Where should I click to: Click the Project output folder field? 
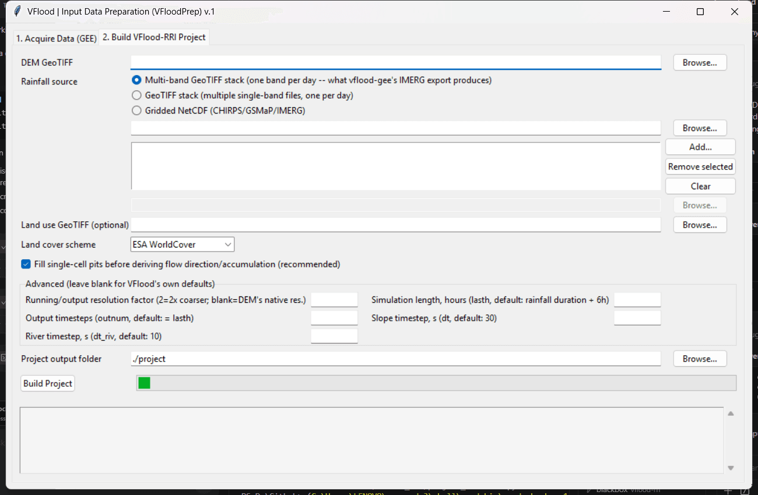pos(396,359)
